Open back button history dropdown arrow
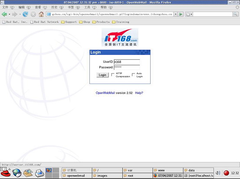Image resolution: width=240 pixels, height=179 pixels. [x=10, y=14]
